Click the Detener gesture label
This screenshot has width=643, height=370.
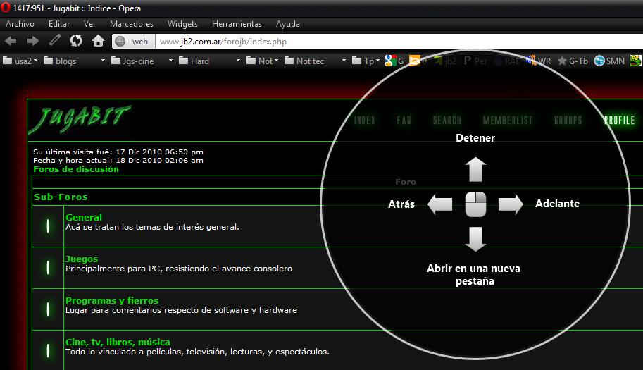coord(475,138)
